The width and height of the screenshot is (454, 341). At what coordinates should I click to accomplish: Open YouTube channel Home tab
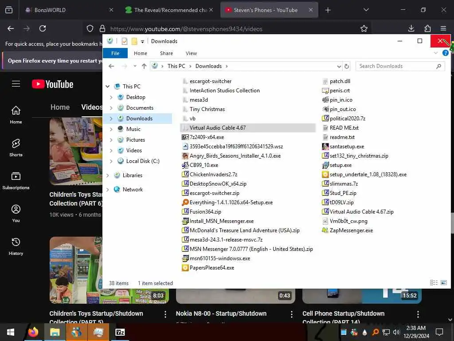pyautogui.click(x=60, y=107)
